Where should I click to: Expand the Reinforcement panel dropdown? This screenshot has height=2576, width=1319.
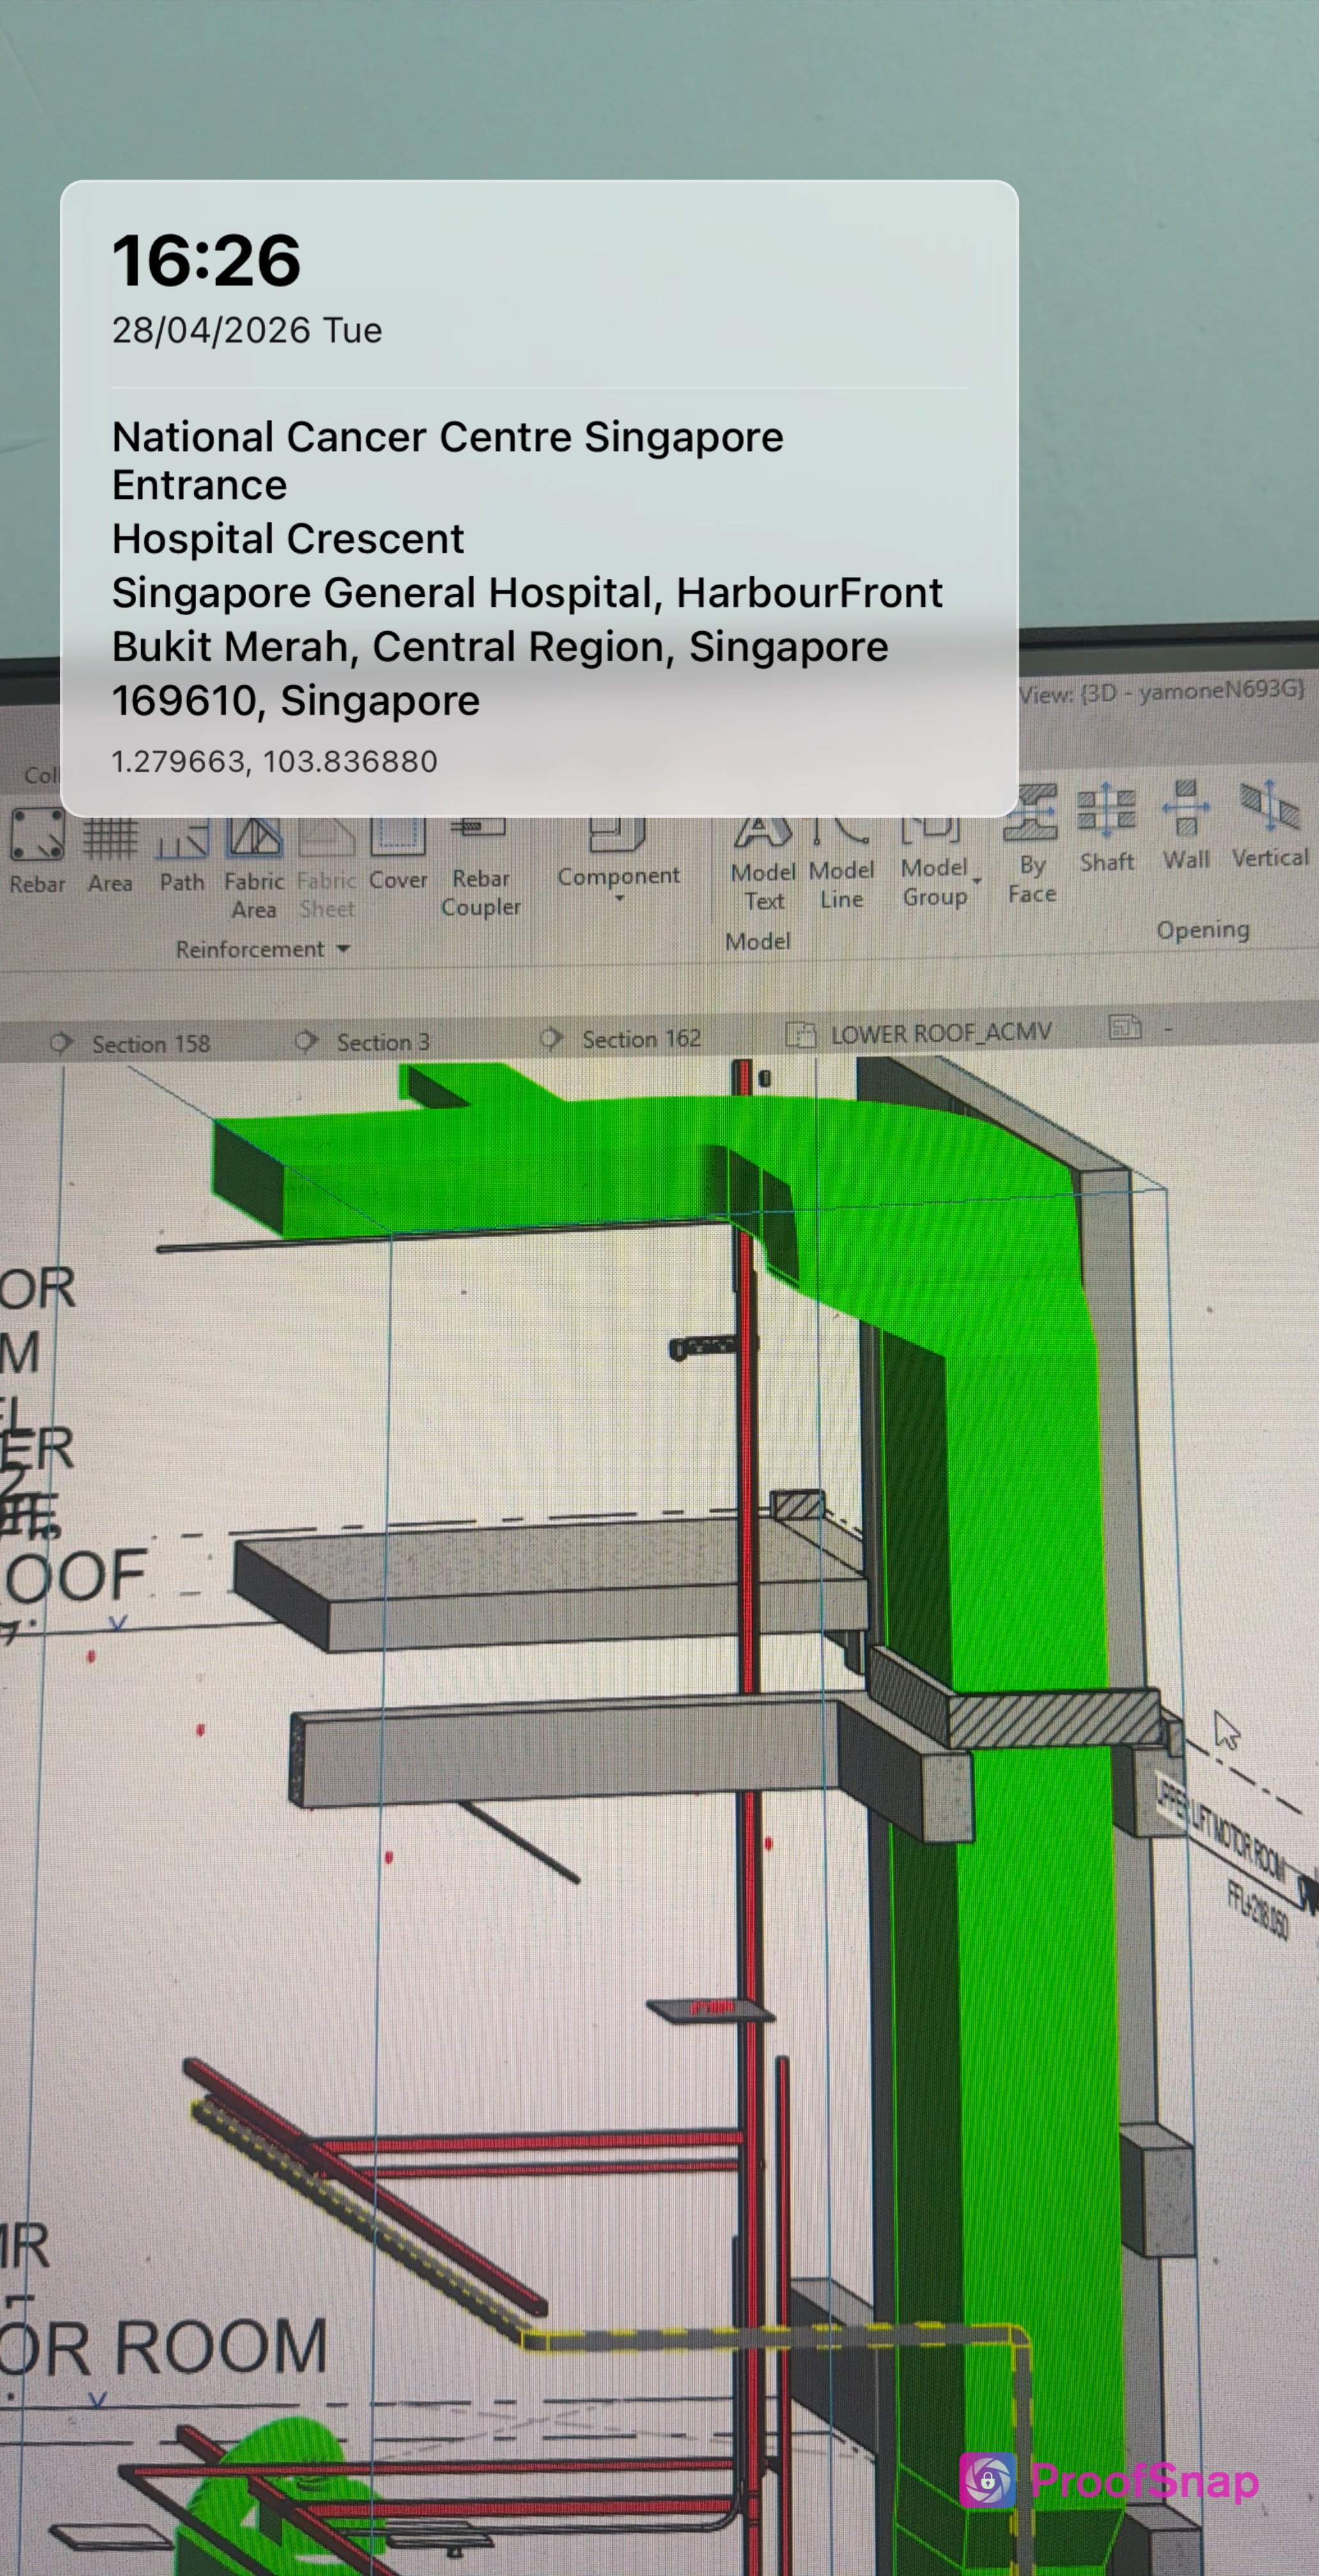point(343,948)
